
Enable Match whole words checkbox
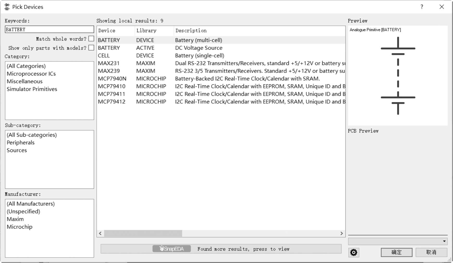91,39
